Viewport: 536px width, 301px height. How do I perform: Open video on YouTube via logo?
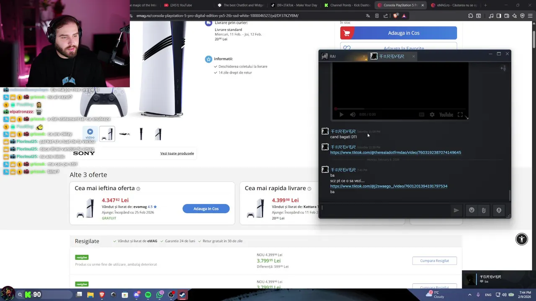point(446,115)
